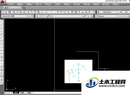
Task: Select the Match Properties brush icon
Action: click(38, 12)
